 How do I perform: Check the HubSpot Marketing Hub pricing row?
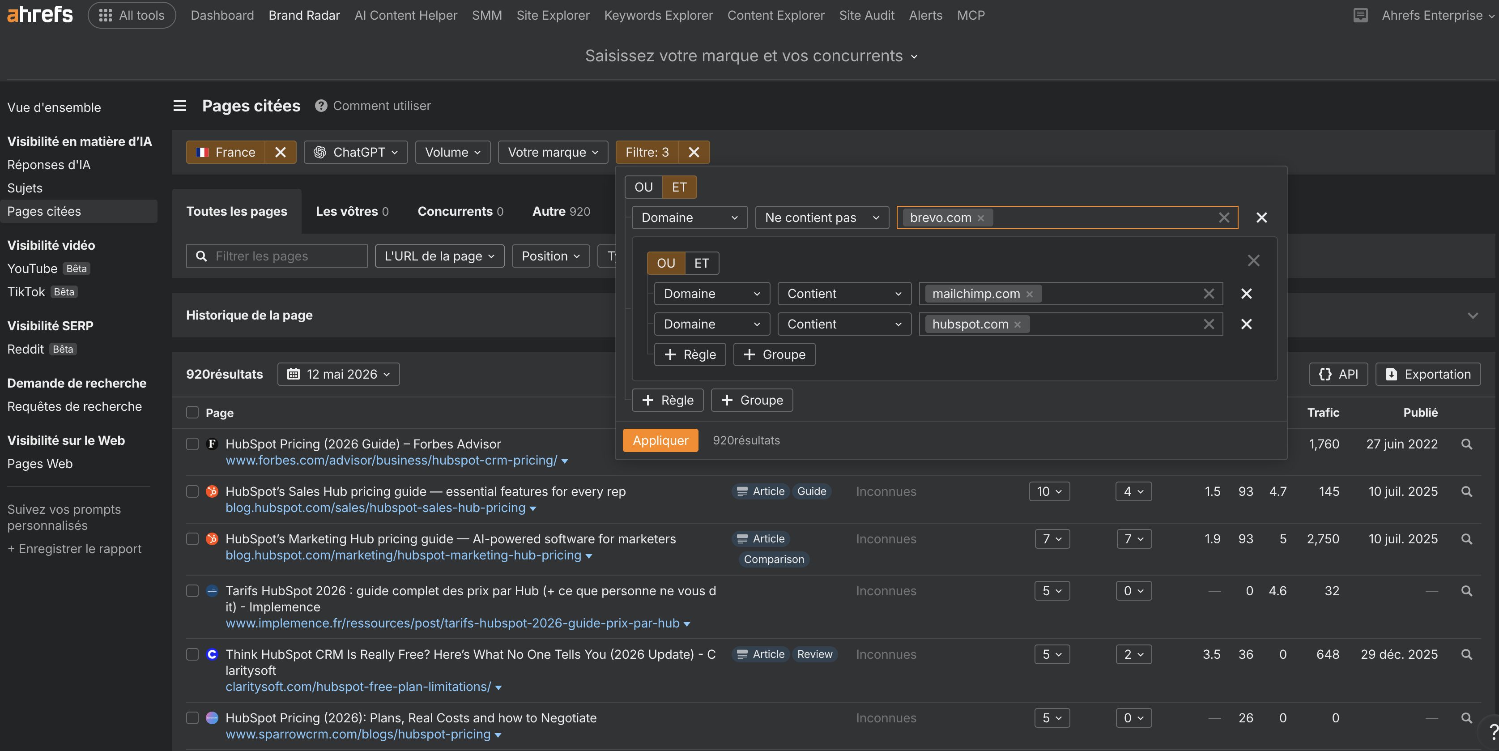(x=192, y=539)
